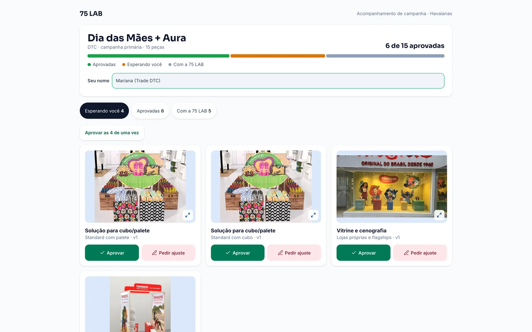This screenshot has width=532, height=332.
Task: Approve the Vitrine e cenografia piece
Action: point(363,253)
